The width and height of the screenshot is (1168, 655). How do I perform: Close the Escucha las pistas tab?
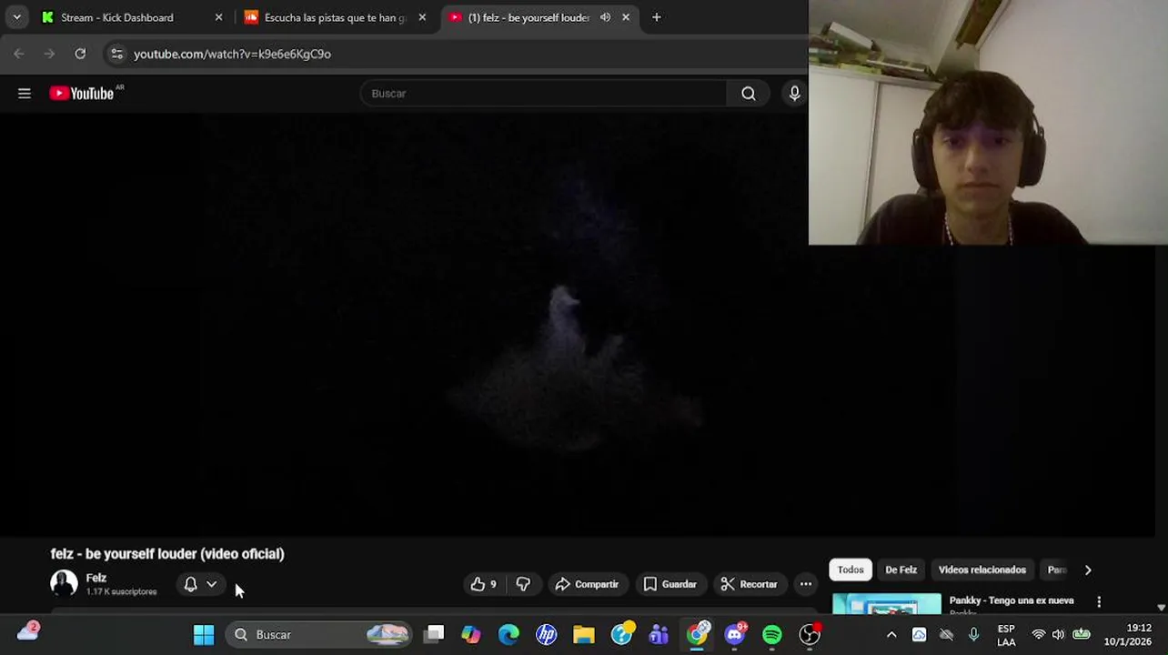[422, 17]
